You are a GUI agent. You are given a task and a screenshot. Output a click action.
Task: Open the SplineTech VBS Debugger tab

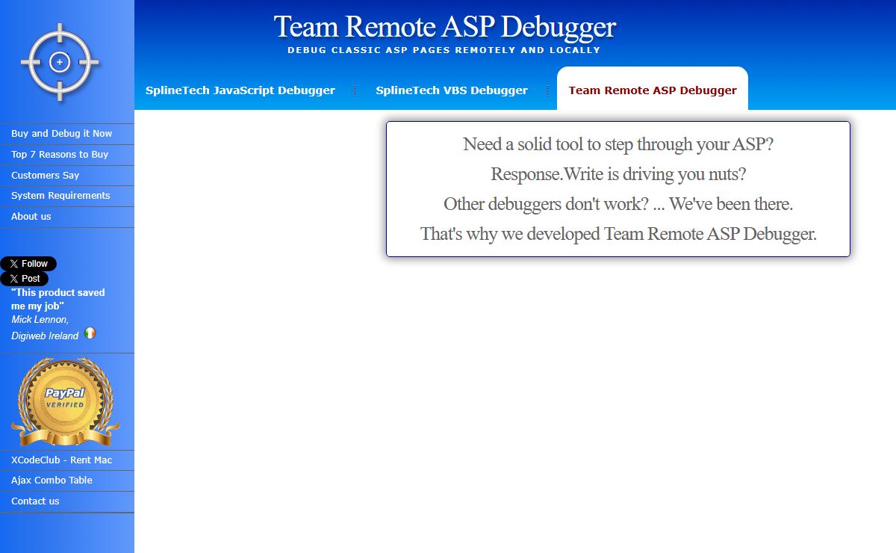(452, 90)
